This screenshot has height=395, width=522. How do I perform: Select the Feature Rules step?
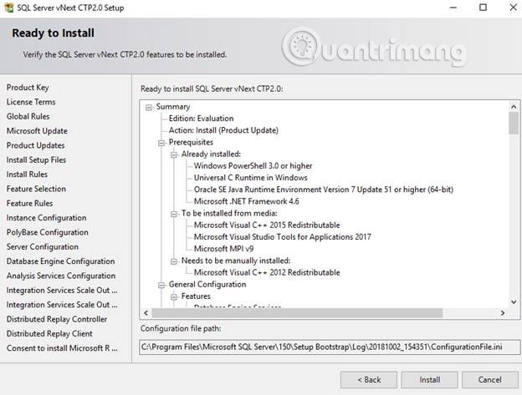pyautogui.click(x=29, y=203)
